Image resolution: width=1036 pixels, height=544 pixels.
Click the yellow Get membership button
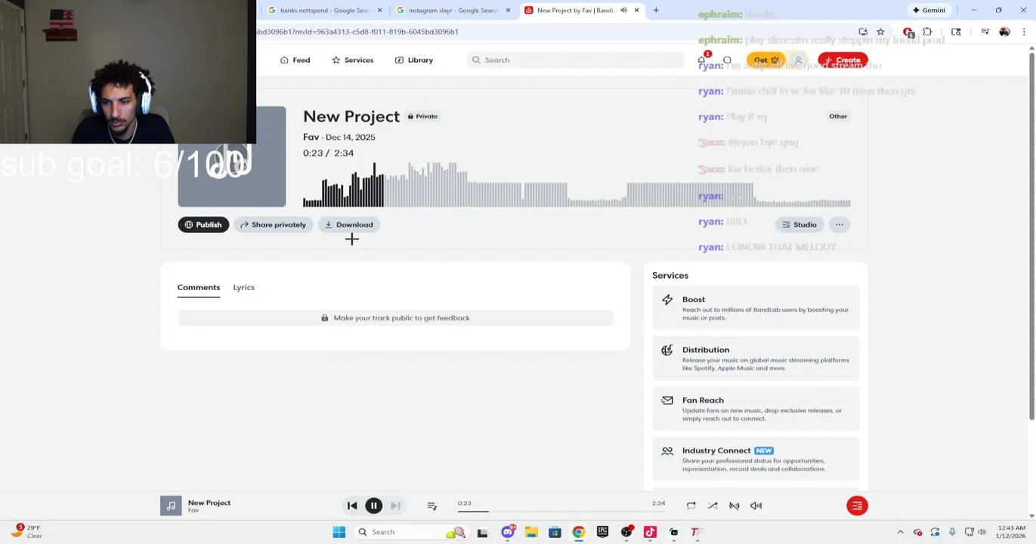point(766,60)
